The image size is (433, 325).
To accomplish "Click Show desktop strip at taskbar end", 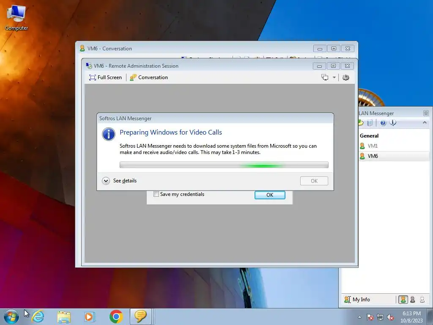I will pos(430,317).
